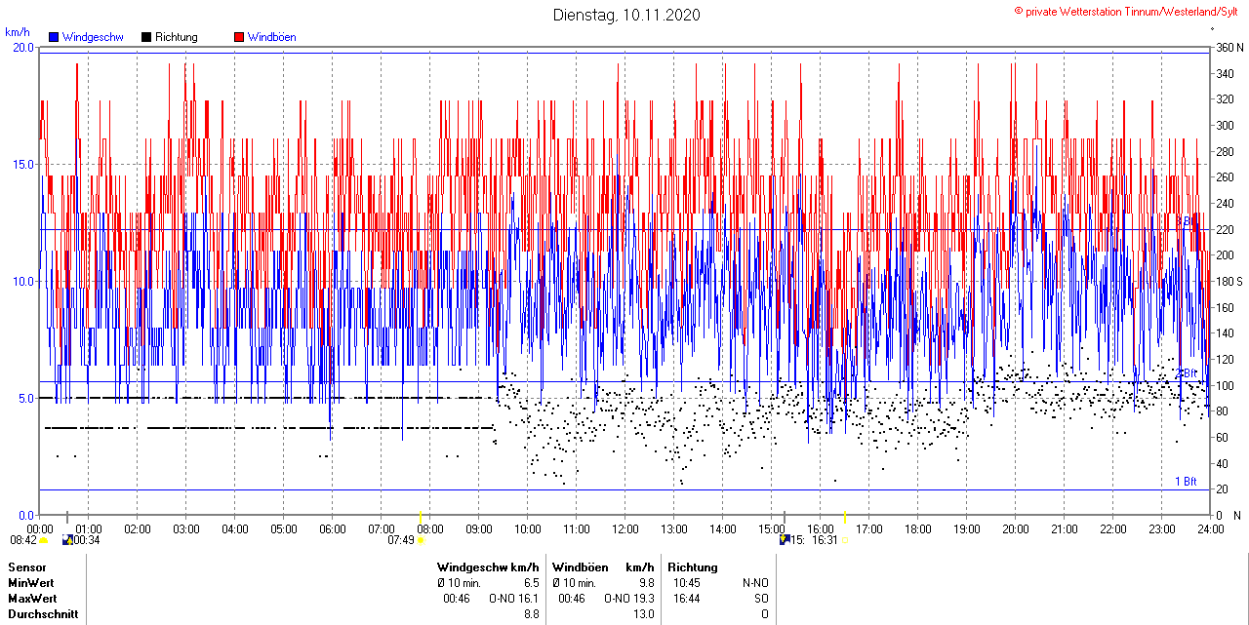Click the yellow sunrise icon beside 07:49
This screenshot has width=1249, height=625.
pos(421,540)
